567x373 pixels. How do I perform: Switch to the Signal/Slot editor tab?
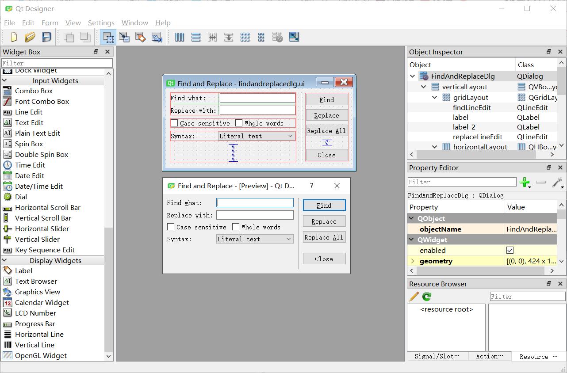pyautogui.click(x=437, y=356)
